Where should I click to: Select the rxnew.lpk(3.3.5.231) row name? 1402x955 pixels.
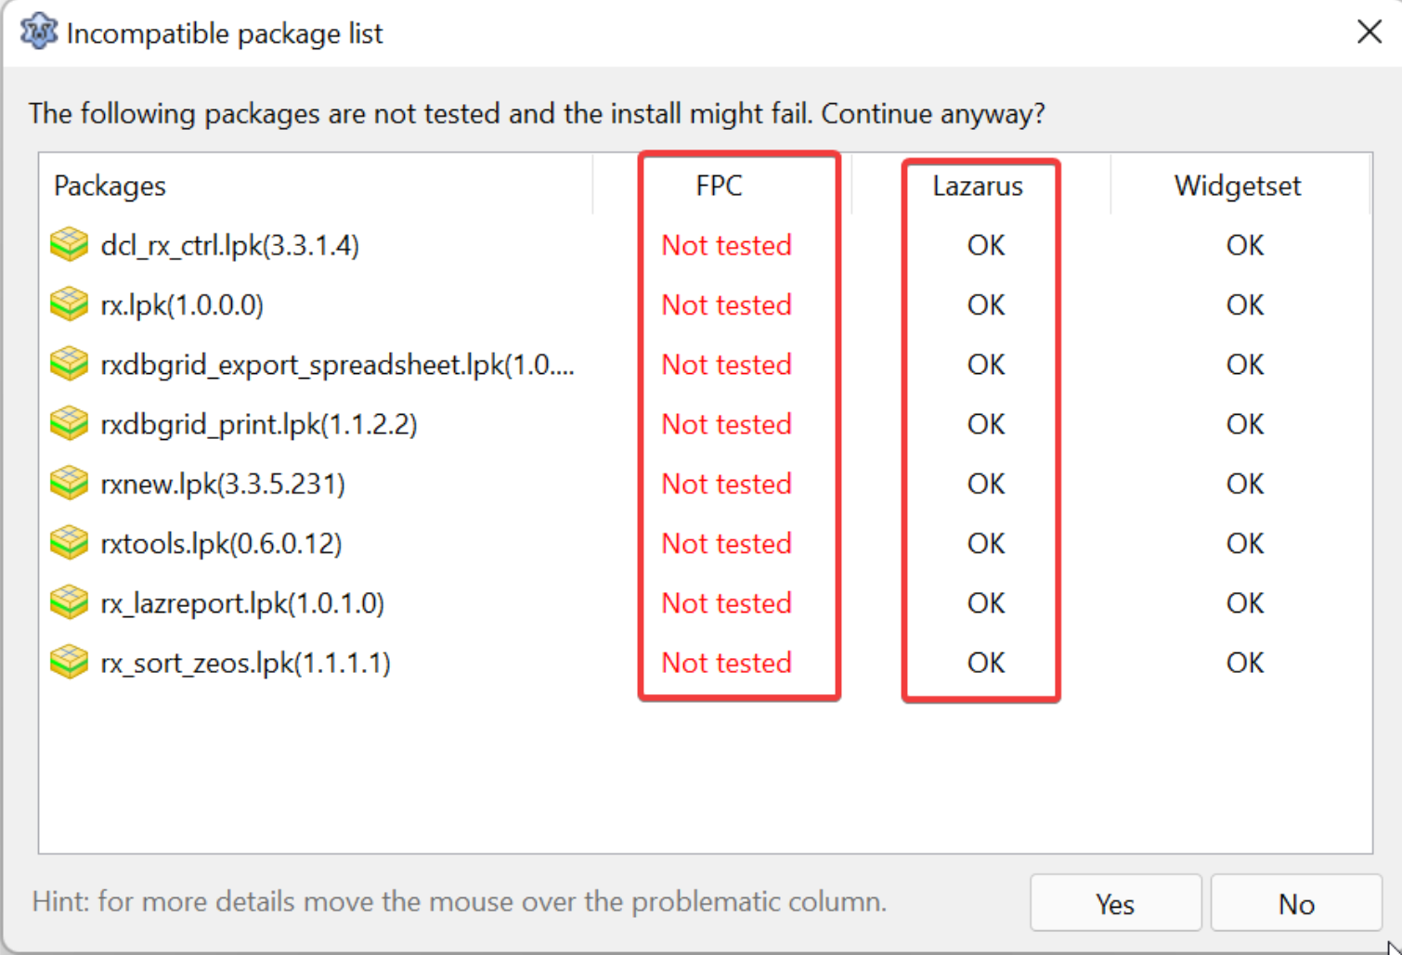(223, 484)
